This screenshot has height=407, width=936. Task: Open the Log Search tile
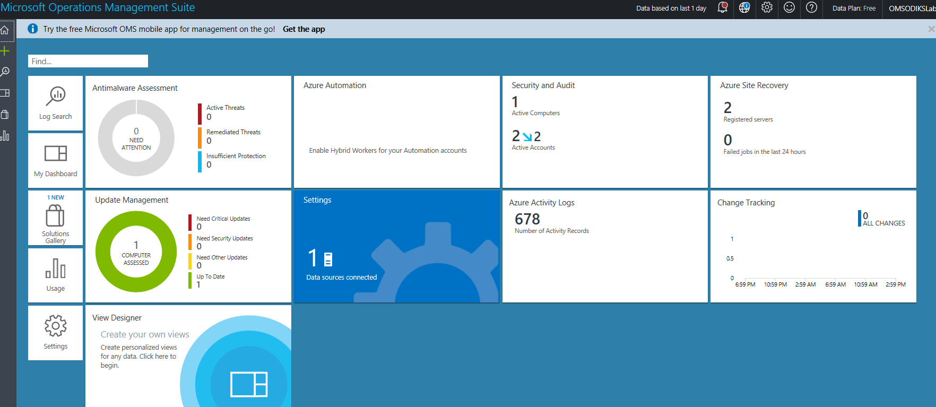(55, 103)
